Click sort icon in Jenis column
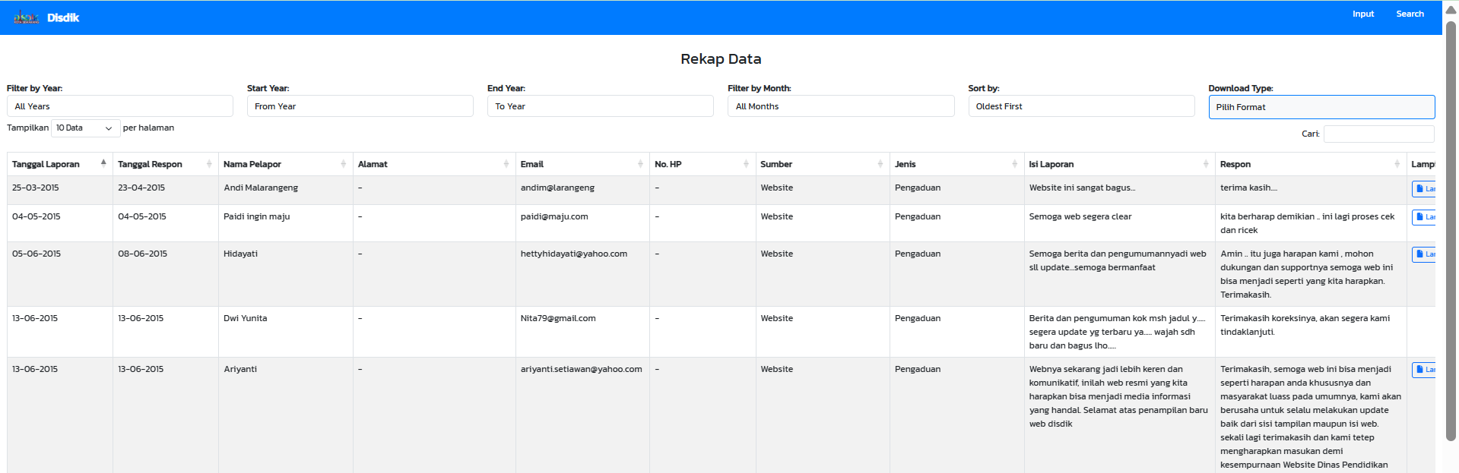Screen dimensions: 1459x473 point(1014,164)
